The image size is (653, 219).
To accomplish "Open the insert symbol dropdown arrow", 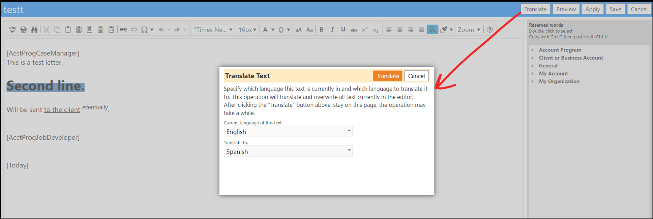I will point(152,29).
